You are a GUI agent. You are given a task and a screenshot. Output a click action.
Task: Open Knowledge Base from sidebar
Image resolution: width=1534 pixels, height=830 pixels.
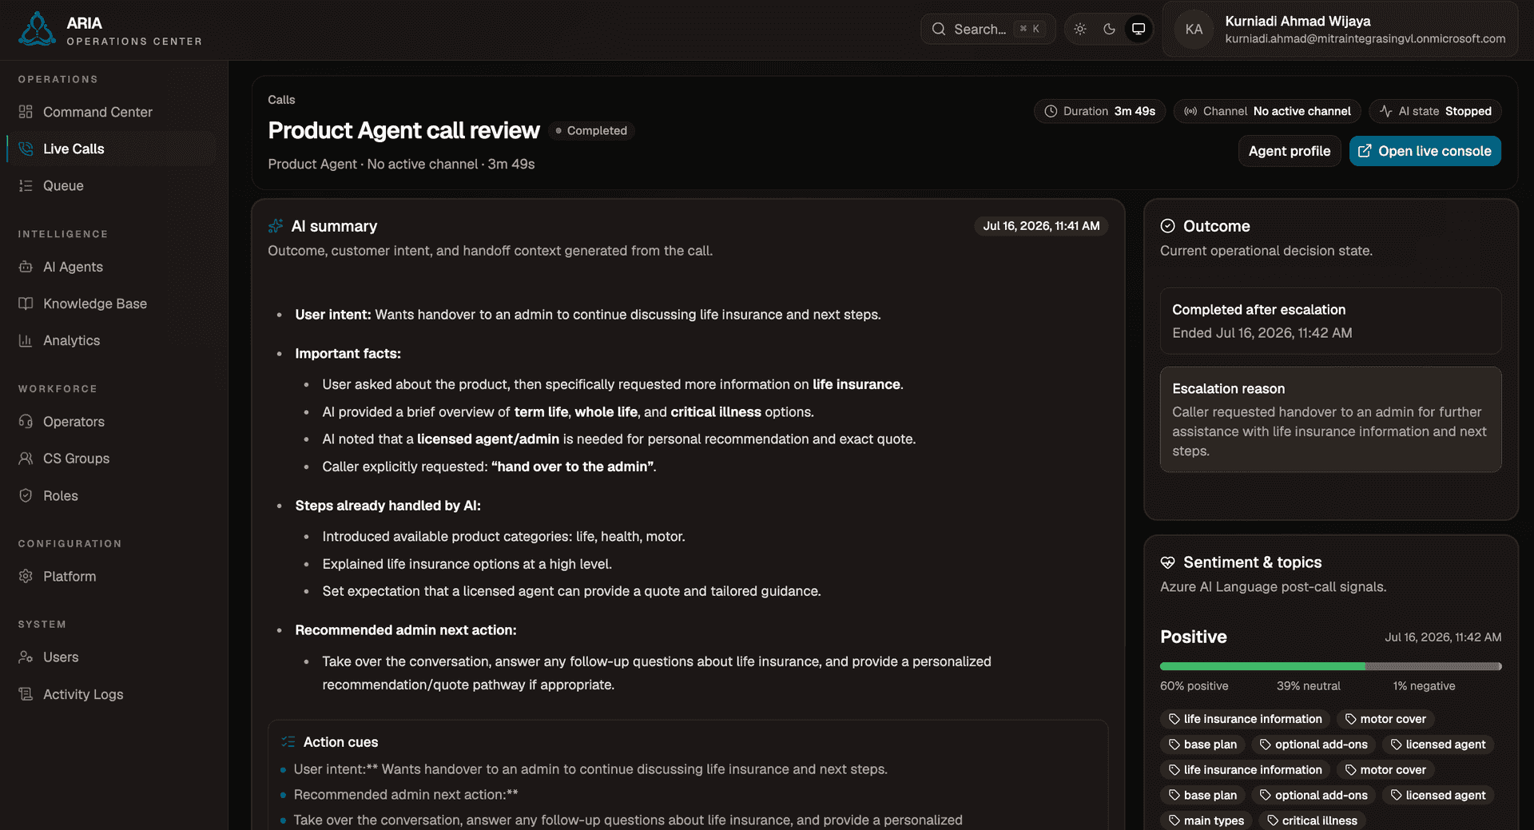click(110, 304)
